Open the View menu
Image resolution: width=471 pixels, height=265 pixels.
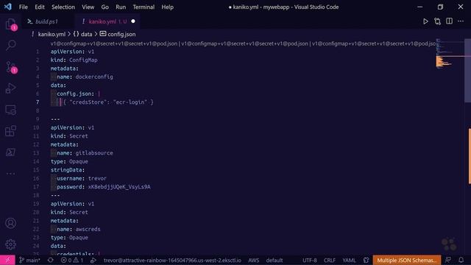[88, 7]
